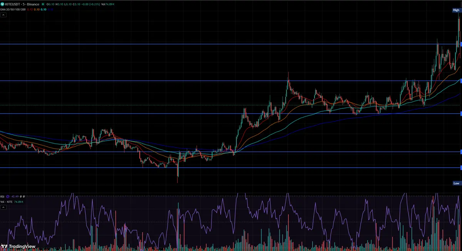Select the horizontal line nearest the High label
Viewport: 462px width, 251px height.
[231, 44]
